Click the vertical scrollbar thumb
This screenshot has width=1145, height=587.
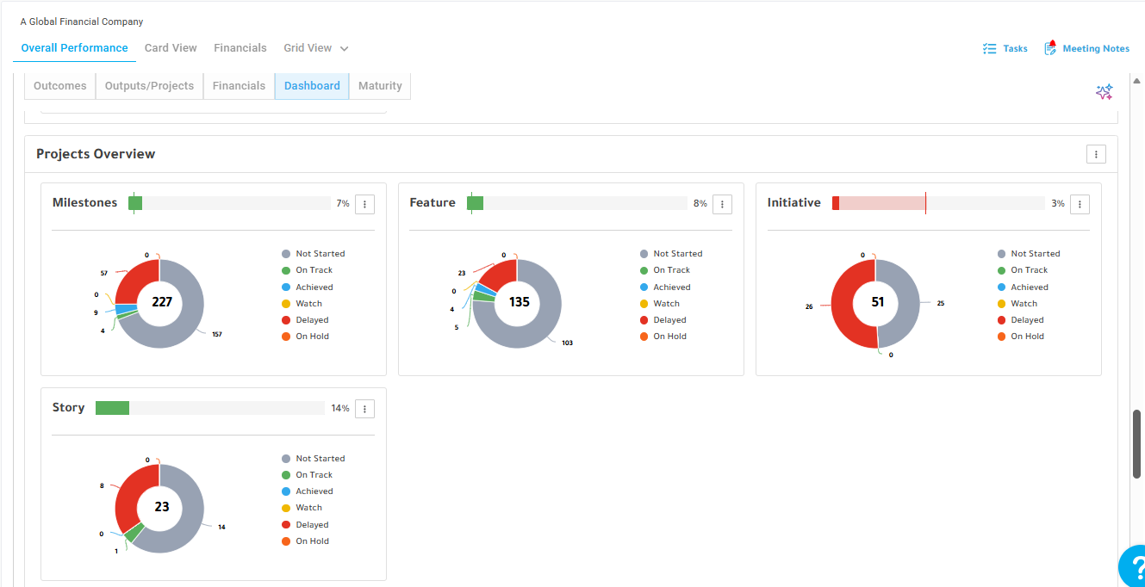1137,445
